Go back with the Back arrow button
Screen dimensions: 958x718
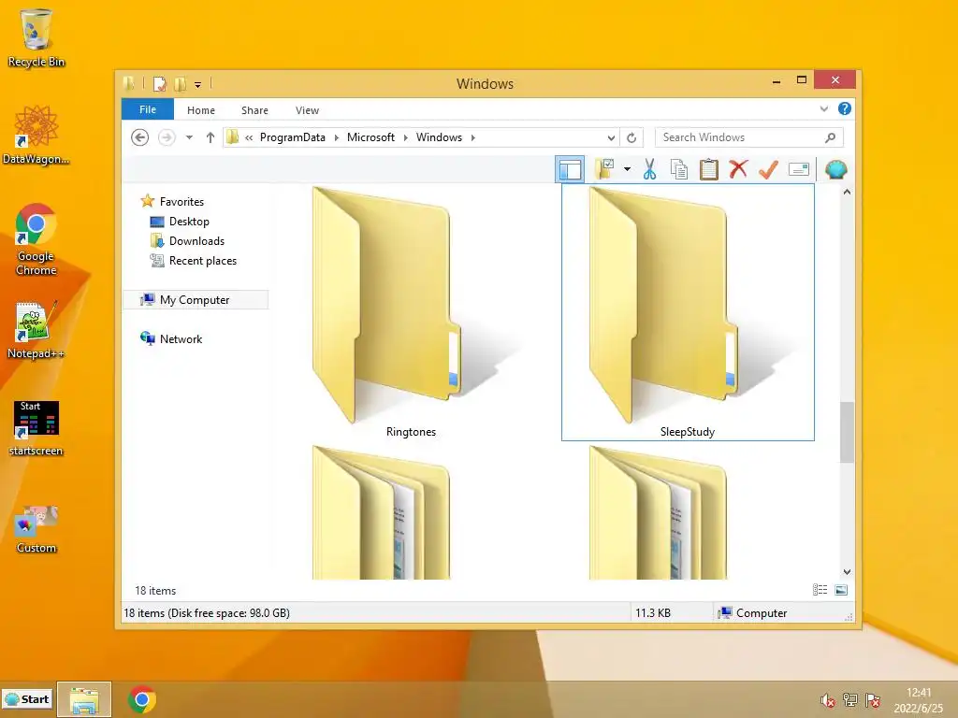tap(140, 137)
